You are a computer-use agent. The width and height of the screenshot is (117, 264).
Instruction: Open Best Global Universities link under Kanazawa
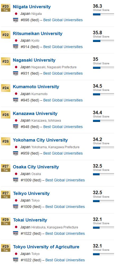[x=63, y=127]
